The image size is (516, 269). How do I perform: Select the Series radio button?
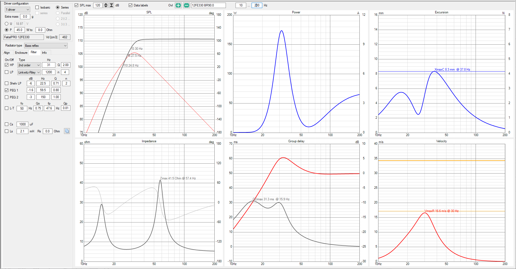(x=58, y=7)
